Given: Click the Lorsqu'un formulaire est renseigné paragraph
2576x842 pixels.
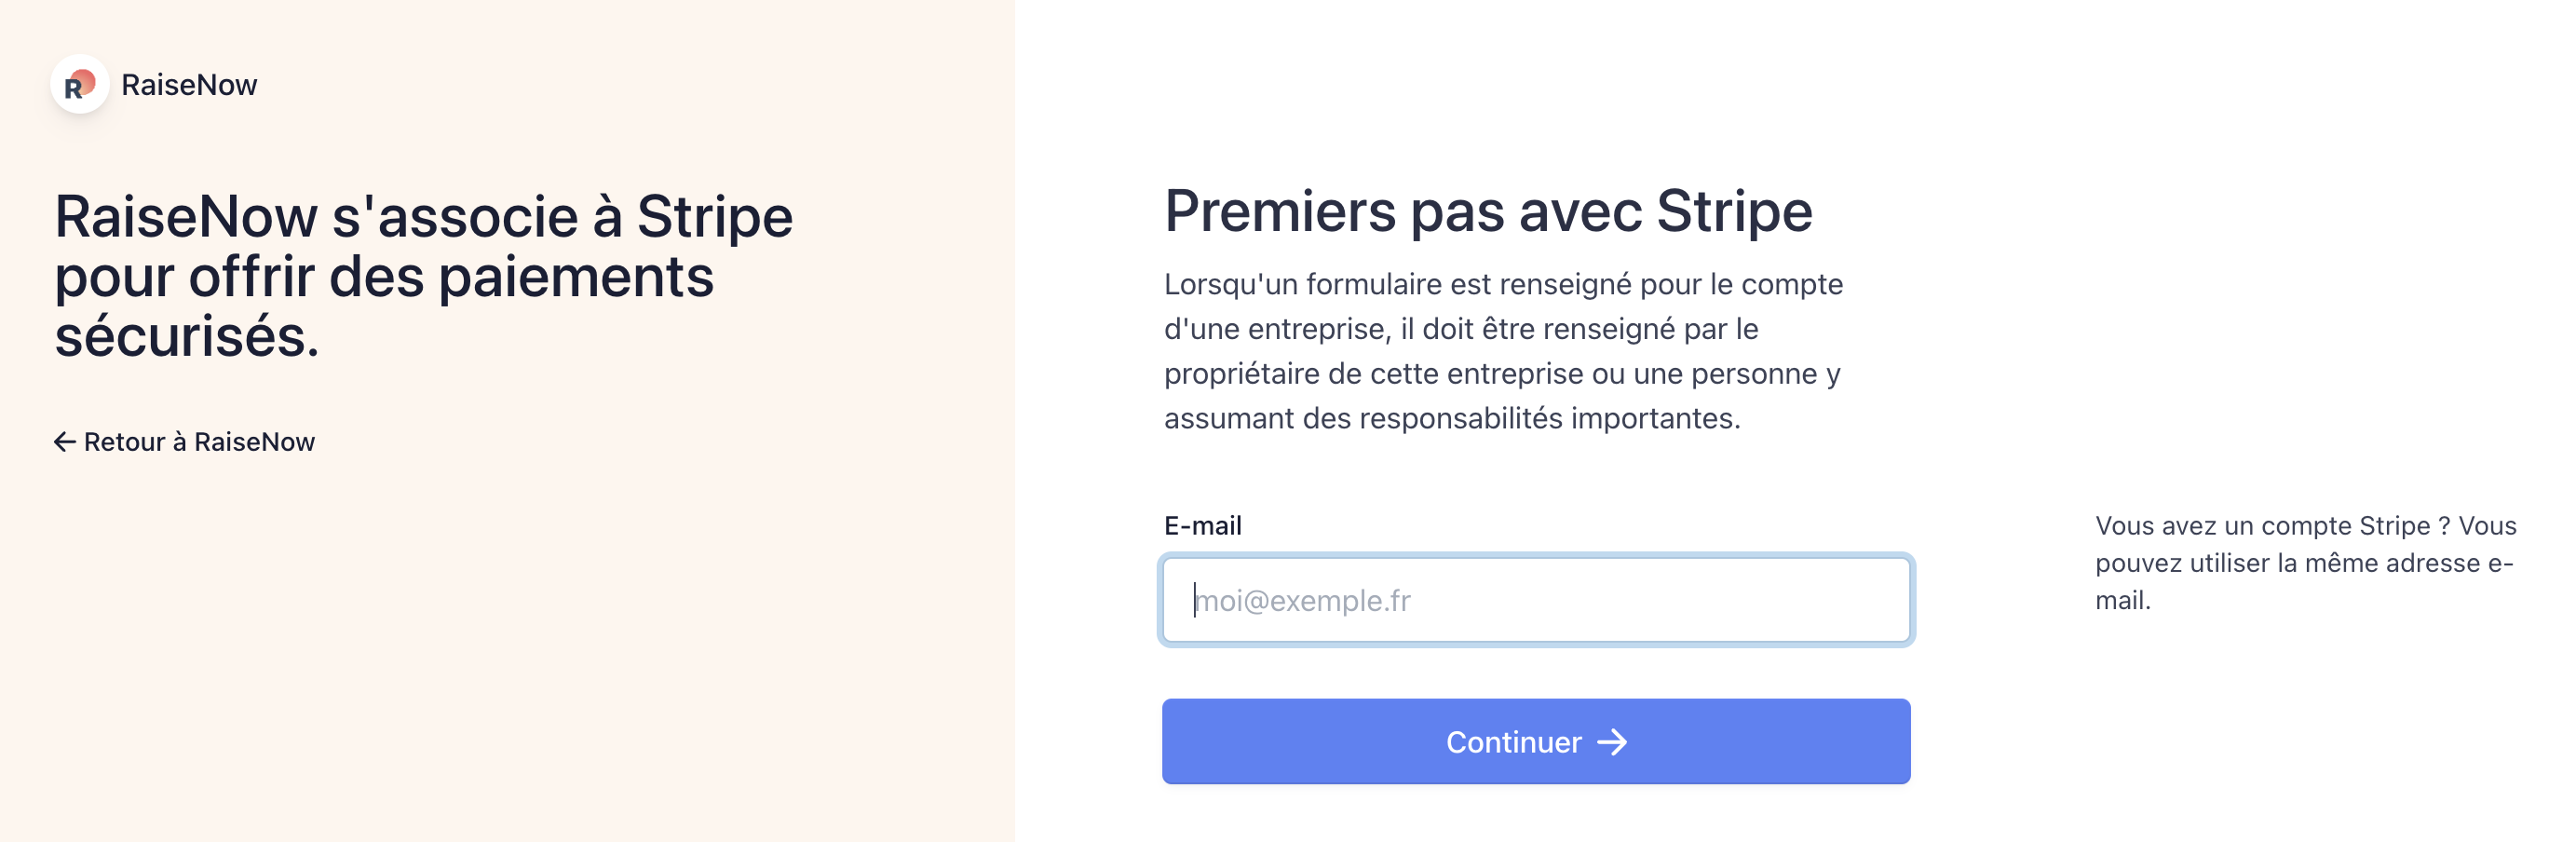Looking at the screenshot, I should click(1503, 351).
